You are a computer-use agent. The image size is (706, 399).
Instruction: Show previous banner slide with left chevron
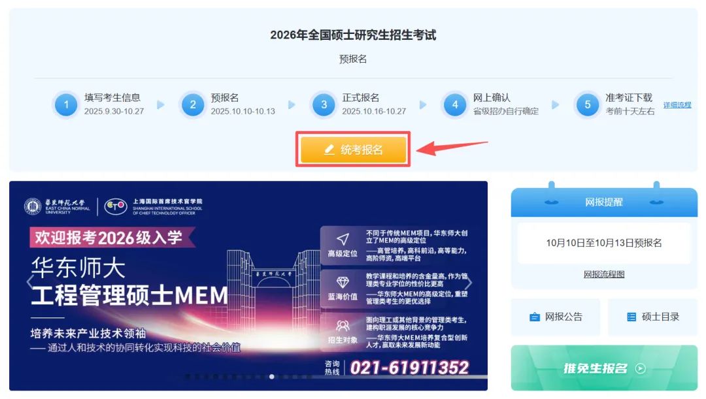click(29, 282)
